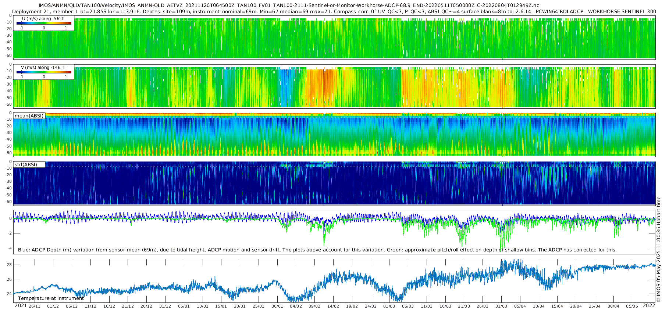
Task: Click the 16/12 date tick label
Action: pyautogui.click(x=109, y=306)
